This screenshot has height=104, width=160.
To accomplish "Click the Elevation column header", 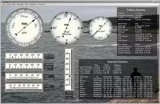I will 138,77.
